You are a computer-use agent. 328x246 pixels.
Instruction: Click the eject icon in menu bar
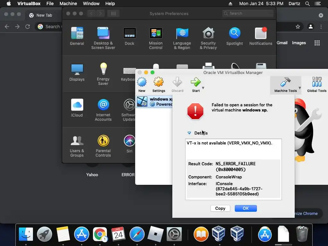click(230, 4)
